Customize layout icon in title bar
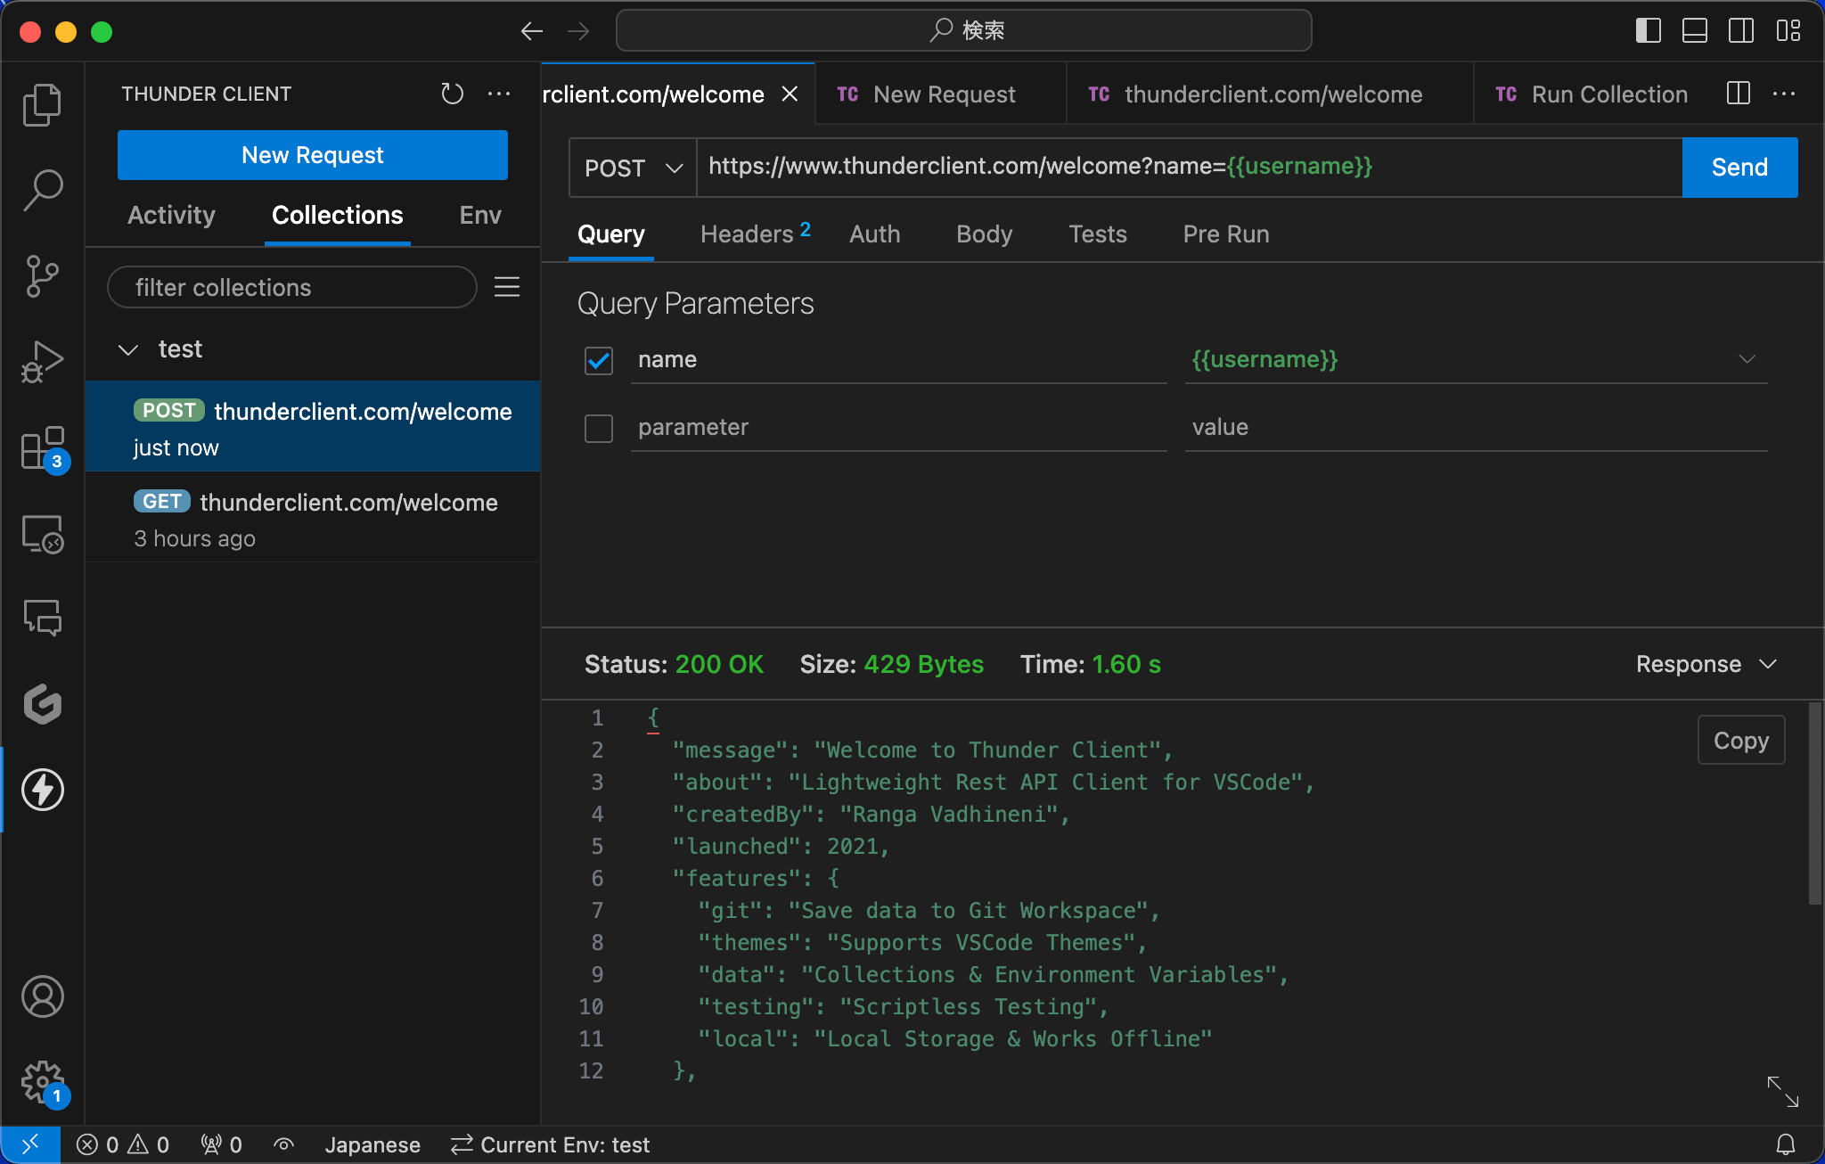Image resolution: width=1825 pixels, height=1164 pixels. 1788,31
